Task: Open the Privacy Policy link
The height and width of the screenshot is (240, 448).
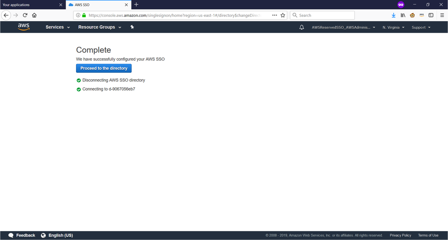Action: [x=400, y=235]
